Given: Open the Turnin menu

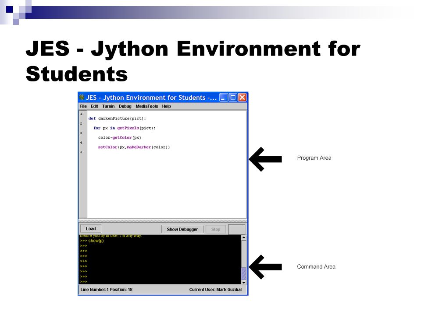Looking at the screenshot, I should click(x=108, y=106).
